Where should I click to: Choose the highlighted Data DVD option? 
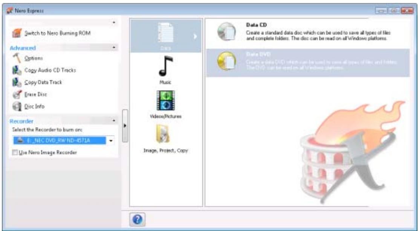click(307, 63)
